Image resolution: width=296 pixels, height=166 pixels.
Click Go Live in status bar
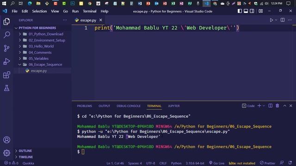[217, 163]
